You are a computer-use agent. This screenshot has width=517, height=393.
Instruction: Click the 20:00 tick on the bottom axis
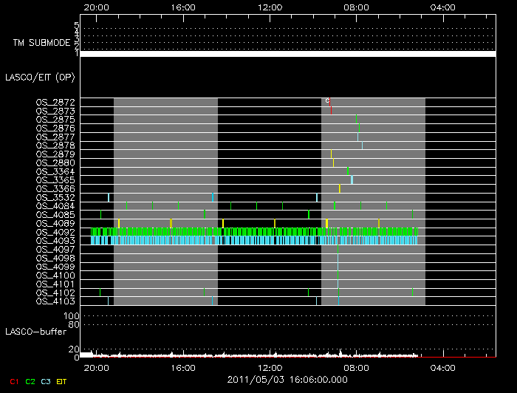(96, 367)
